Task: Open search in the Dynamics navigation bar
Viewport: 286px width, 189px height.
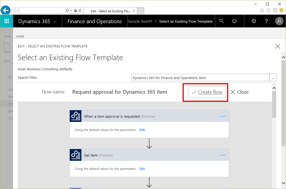Action: (x=222, y=21)
